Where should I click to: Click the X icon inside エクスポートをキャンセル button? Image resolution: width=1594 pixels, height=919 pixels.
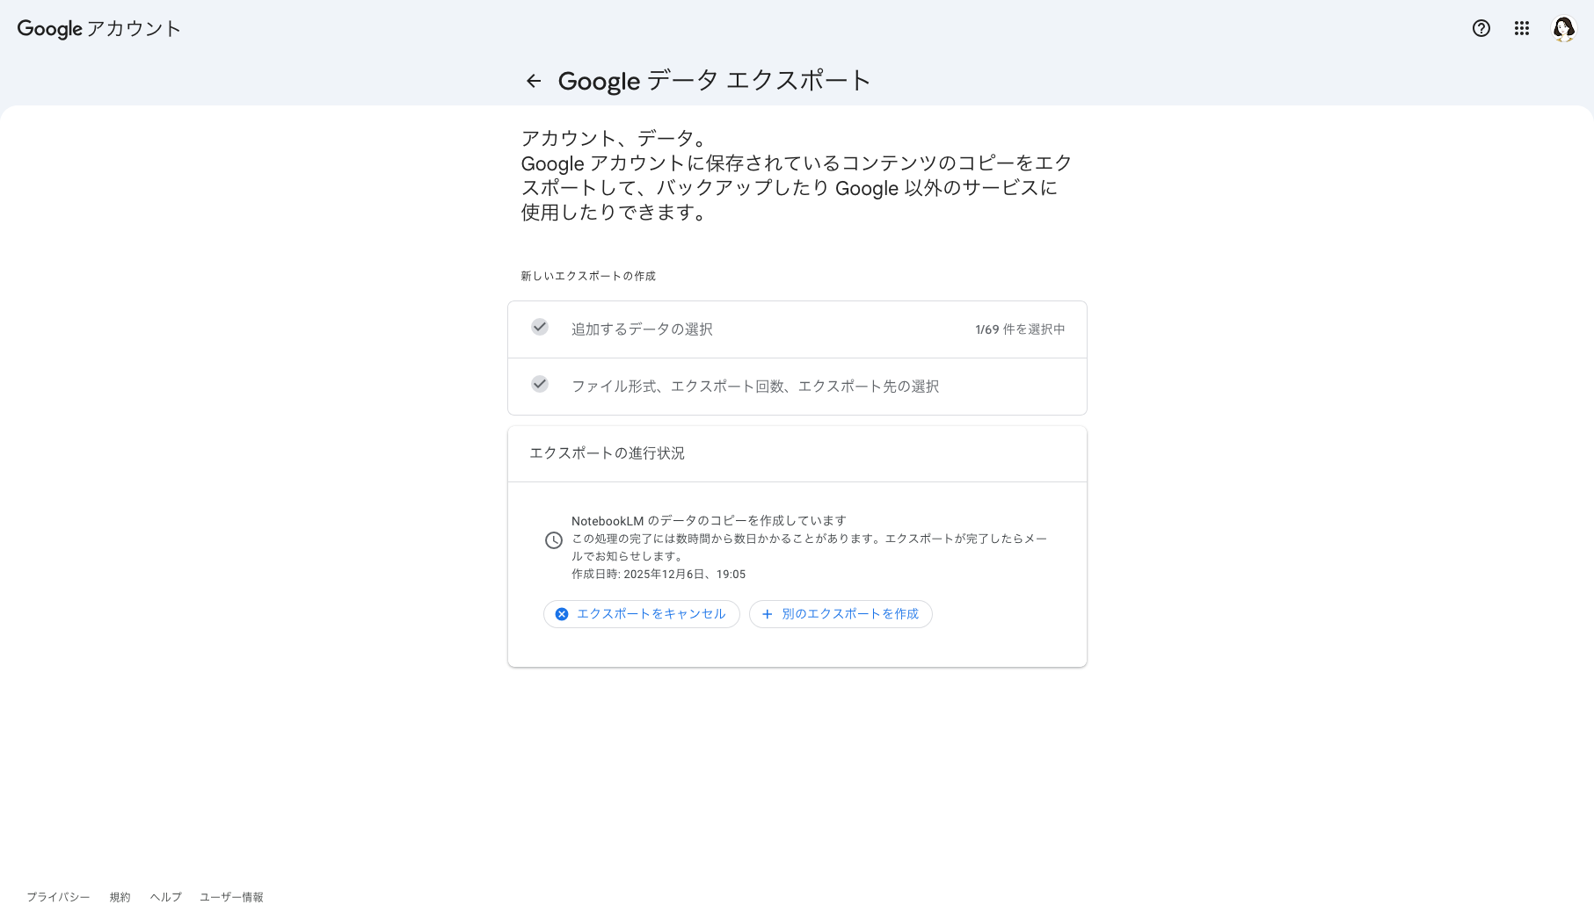pyautogui.click(x=562, y=614)
